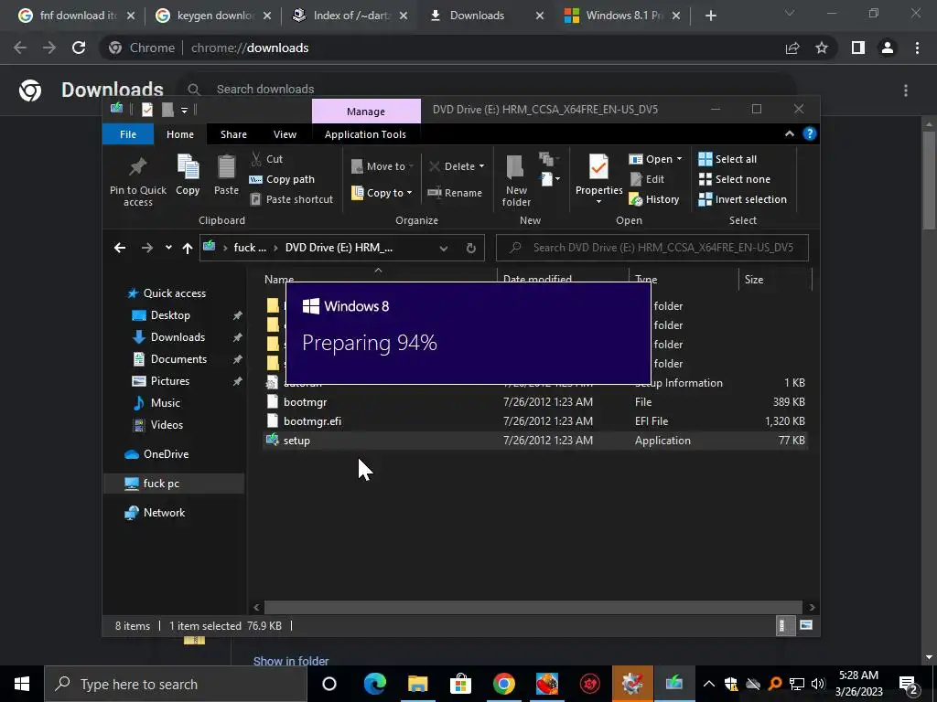The width and height of the screenshot is (937, 702).
Task: Click Explorer horizontal scrollbar
Action: [x=533, y=607]
